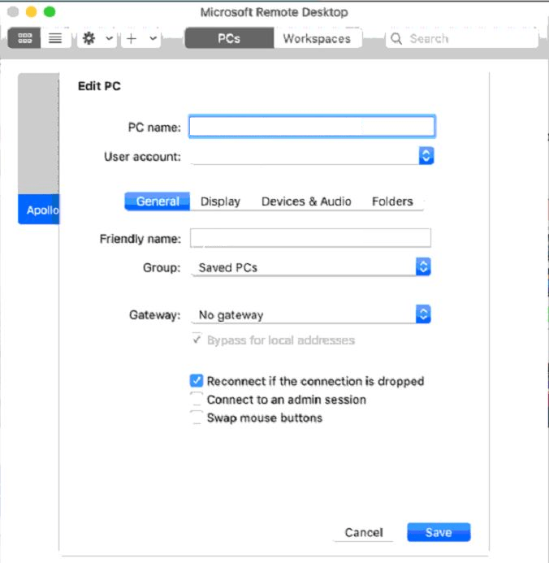
Task: Expand the Add button chevron
Action: (x=153, y=38)
